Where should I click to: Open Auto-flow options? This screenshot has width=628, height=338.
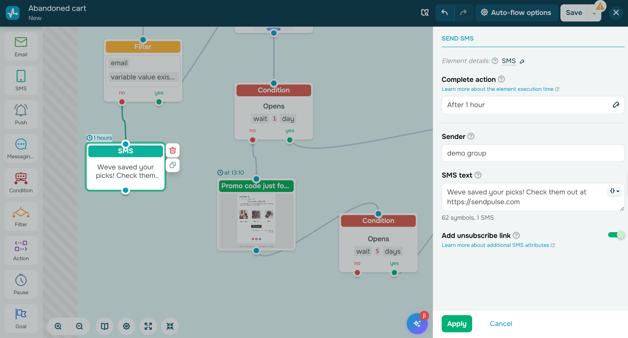point(516,13)
